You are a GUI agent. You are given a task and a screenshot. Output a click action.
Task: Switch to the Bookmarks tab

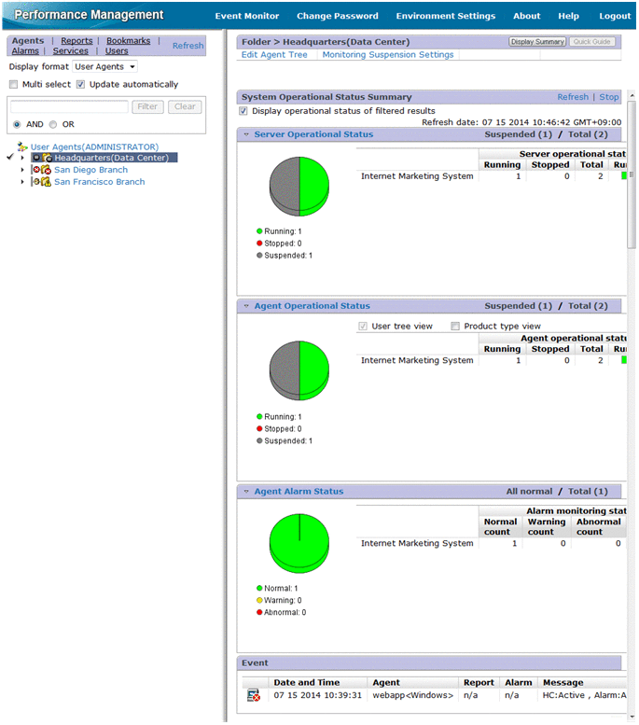click(x=129, y=41)
